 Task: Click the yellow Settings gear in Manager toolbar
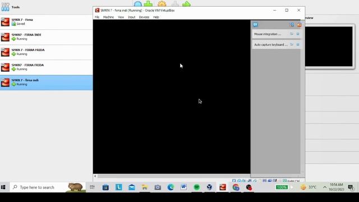pos(162,4)
